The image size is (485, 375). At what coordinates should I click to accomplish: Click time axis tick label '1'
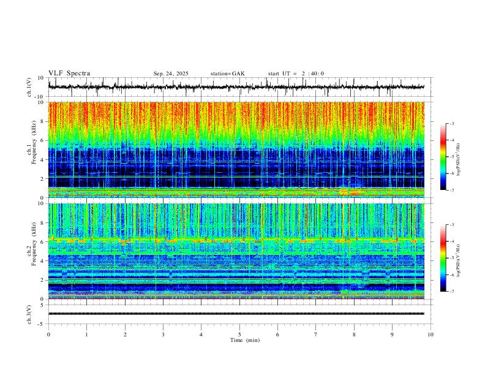tap(86, 335)
